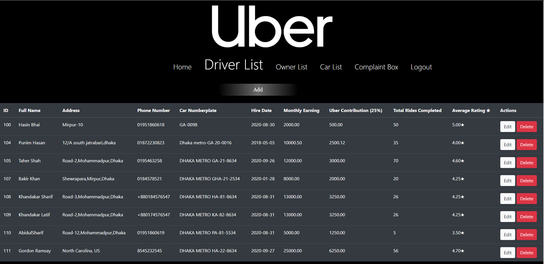Select phone number 8545232545
This screenshot has height=264, width=544.
(x=149, y=251)
